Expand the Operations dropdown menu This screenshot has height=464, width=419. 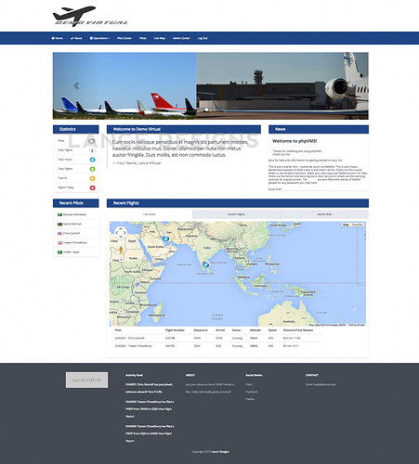pyautogui.click(x=99, y=38)
